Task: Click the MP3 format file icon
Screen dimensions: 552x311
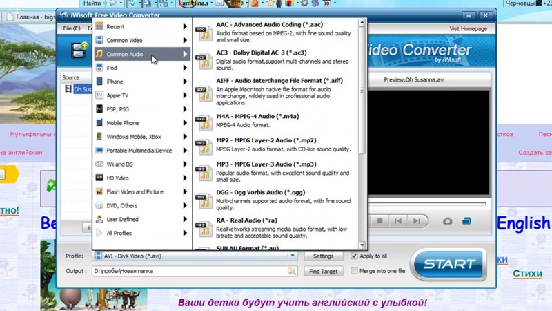Action: 204,173
